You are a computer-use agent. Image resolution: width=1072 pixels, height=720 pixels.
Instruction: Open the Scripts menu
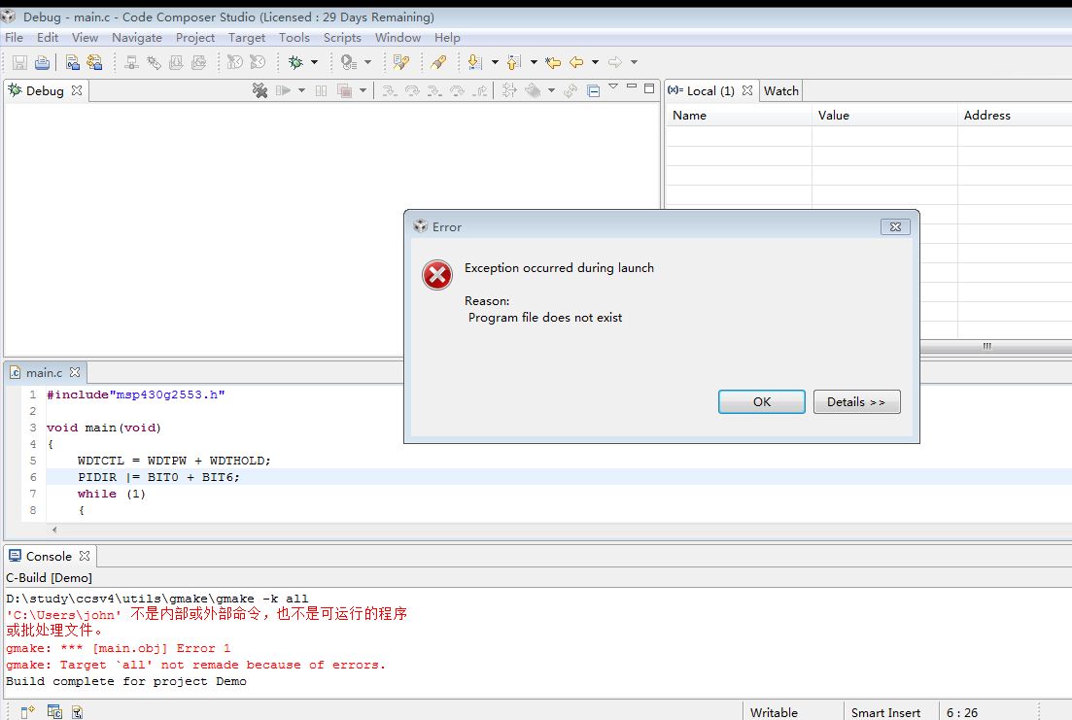tap(342, 38)
